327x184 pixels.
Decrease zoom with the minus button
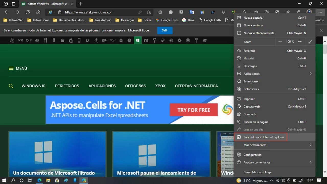coord(280,42)
